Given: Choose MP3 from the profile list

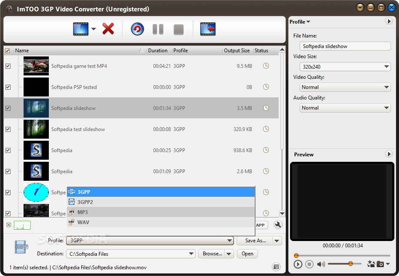Looking at the screenshot, I should [x=161, y=212].
